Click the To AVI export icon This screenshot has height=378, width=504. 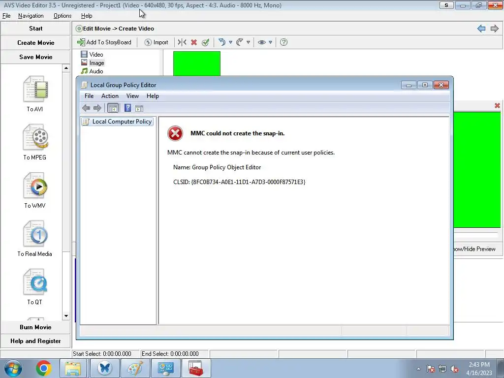(x=35, y=90)
